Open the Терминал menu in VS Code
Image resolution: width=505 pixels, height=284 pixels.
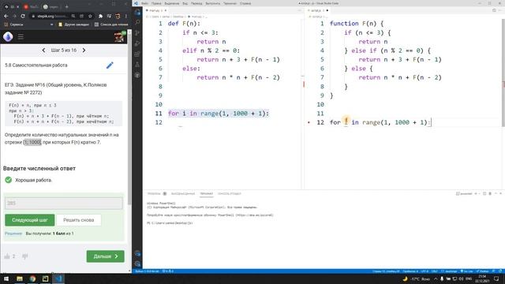click(230, 3)
